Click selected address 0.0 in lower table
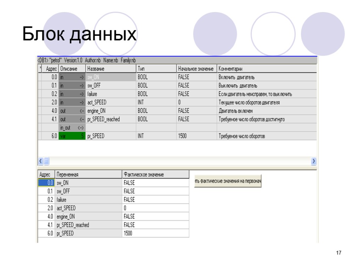Image resolution: width=363 pixels, height=272 pixels. tap(46, 183)
